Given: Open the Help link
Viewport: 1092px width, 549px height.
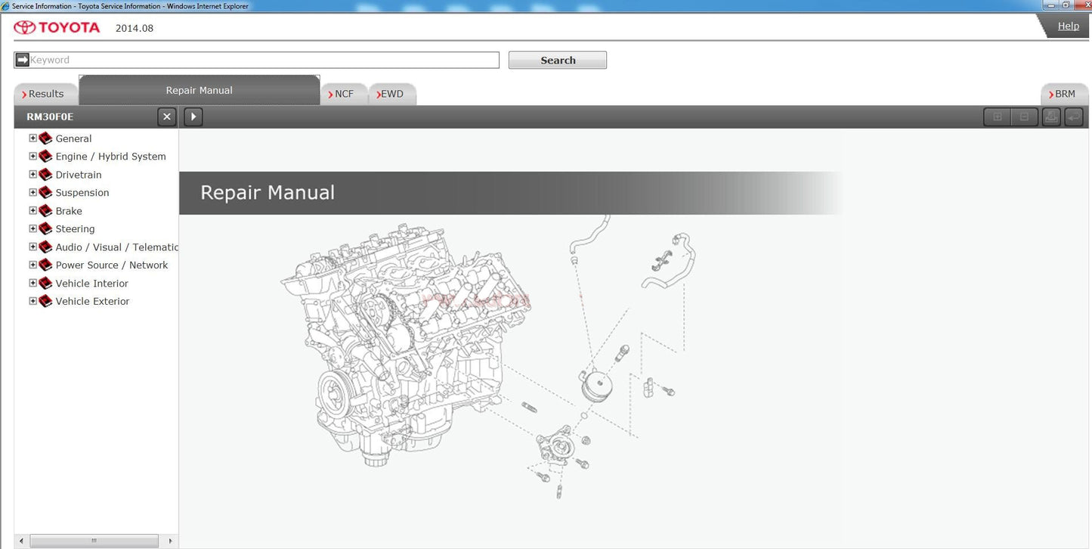Looking at the screenshot, I should click(1068, 26).
